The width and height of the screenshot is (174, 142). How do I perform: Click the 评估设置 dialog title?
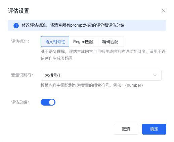pyautogui.click(x=18, y=11)
